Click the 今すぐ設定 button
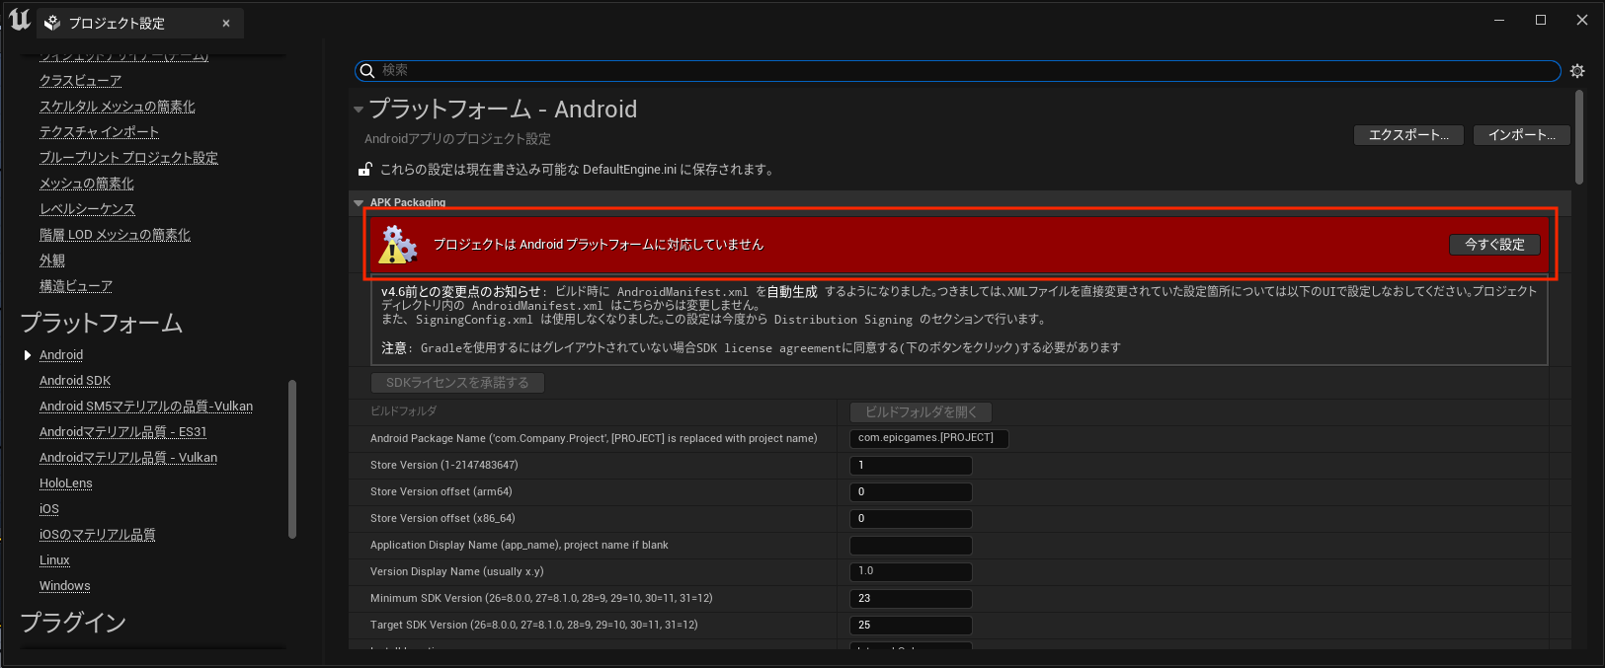 1494,245
